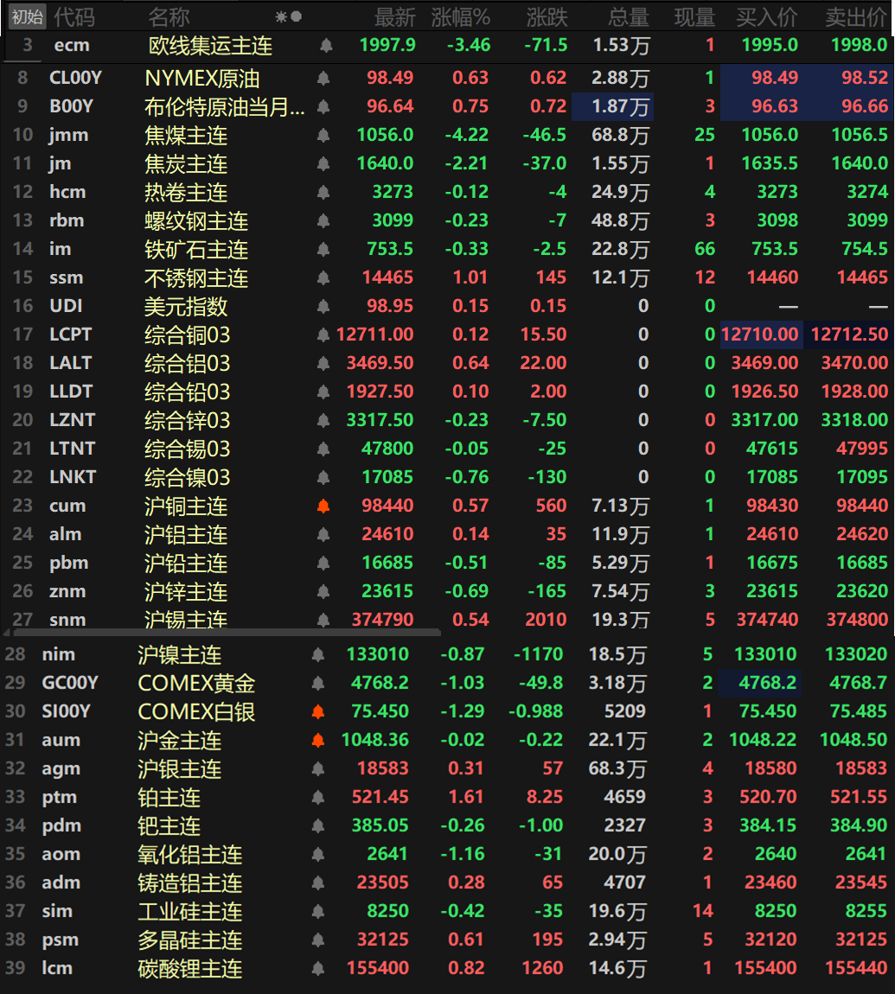Image resolution: width=895 pixels, height=994 pixels.
Task: Click the bell icon beside COMEX黄金
Action: click(317, 684)
